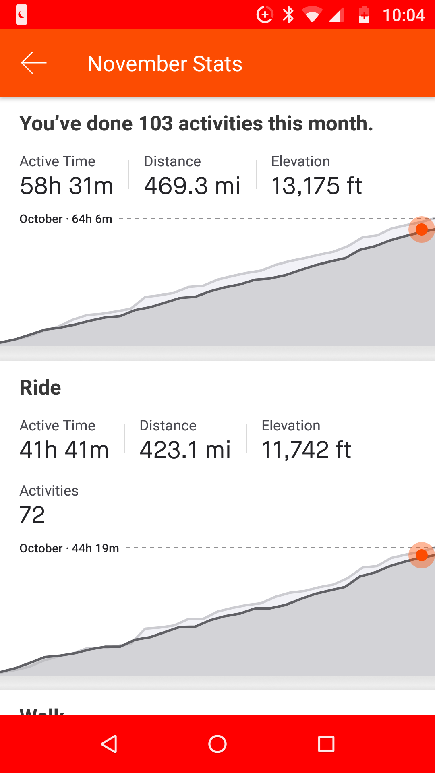Select orange marker on overall chart
This screenshot has height=773, width=435.
tap(421, 229)
